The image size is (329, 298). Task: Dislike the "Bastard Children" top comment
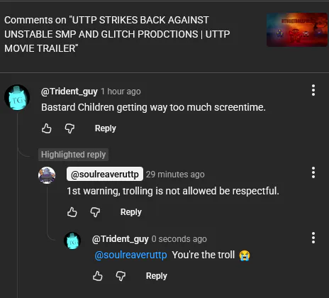point(69,128)
